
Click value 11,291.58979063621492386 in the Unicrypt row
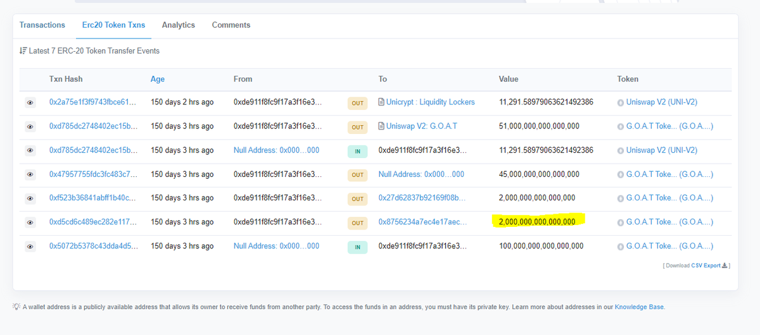point(546,102)
